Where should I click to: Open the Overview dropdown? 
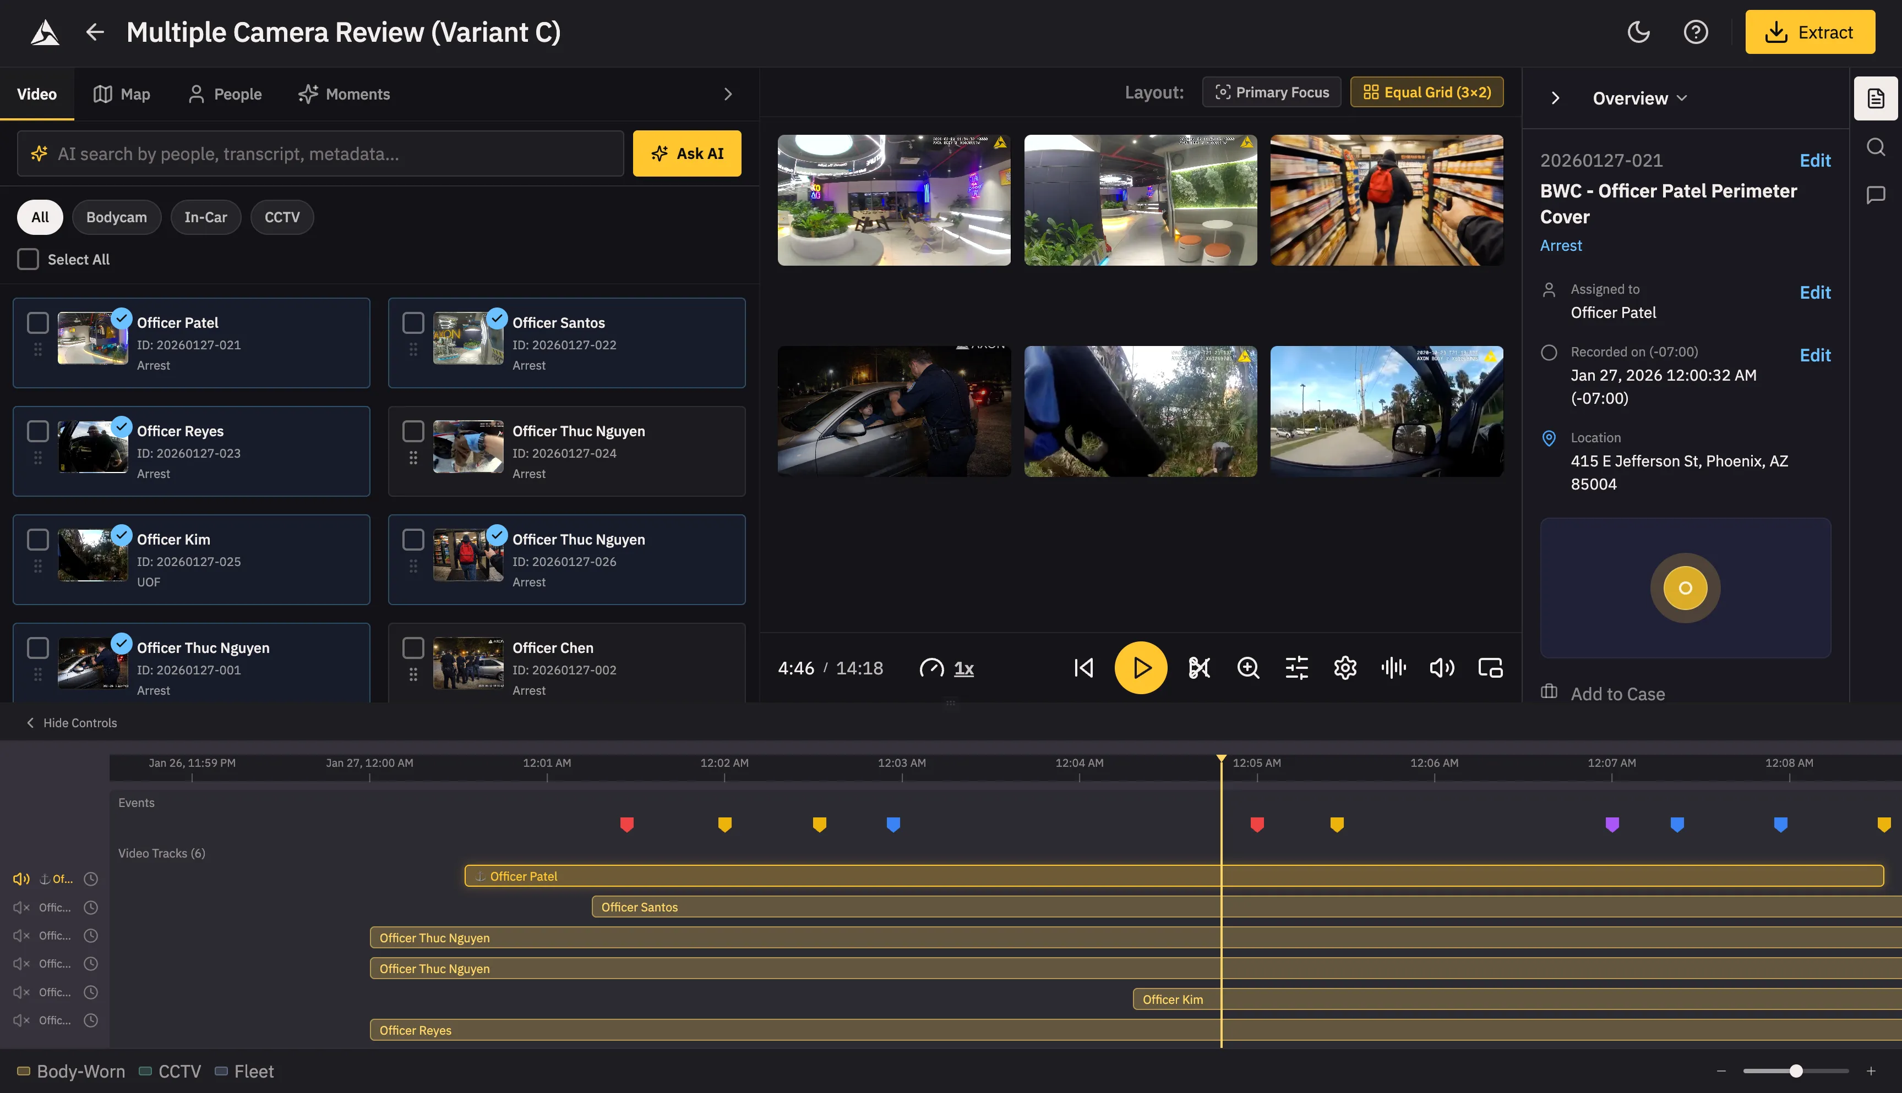coord(1640,98)
